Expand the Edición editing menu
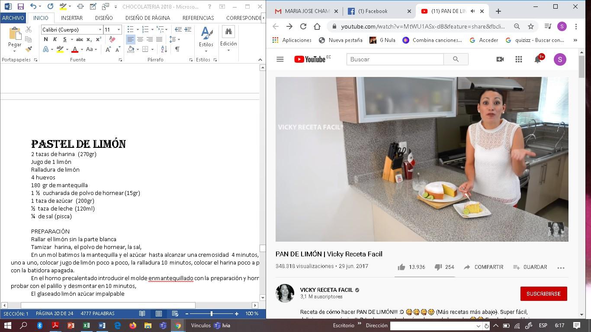Viewport: 591px width, 332px height. click(x=228, y=39)
